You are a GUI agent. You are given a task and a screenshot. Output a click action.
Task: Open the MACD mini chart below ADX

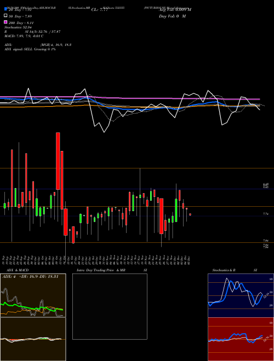tap(33, 339)
